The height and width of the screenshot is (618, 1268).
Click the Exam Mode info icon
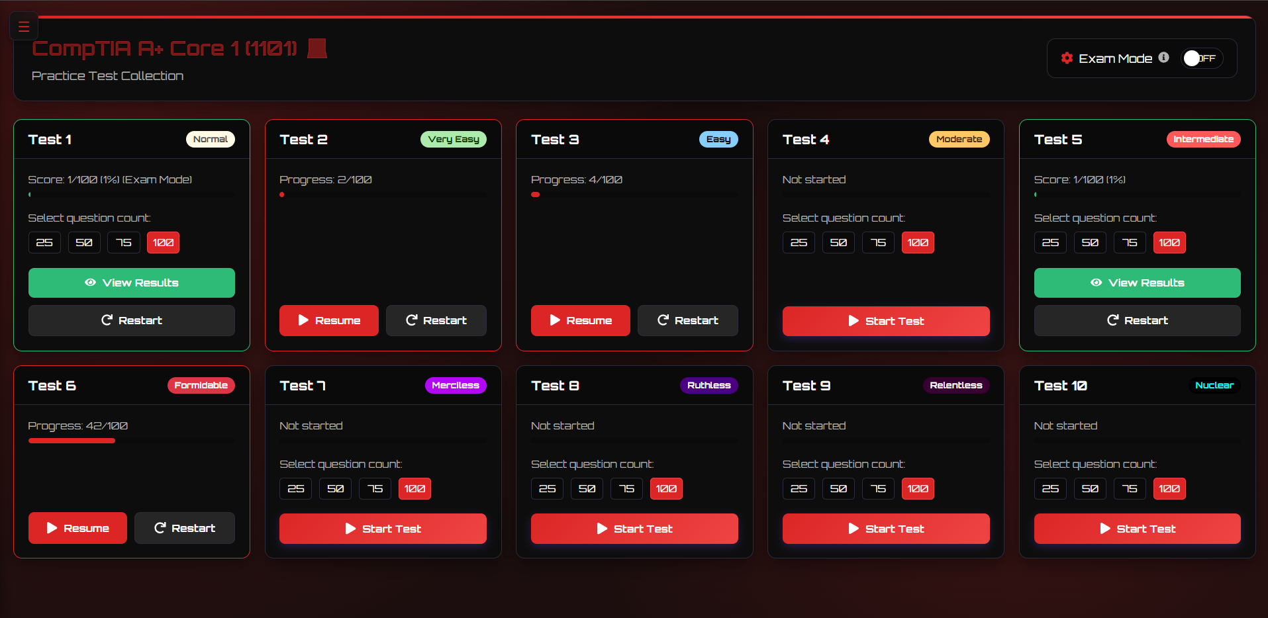point(1163,58)
